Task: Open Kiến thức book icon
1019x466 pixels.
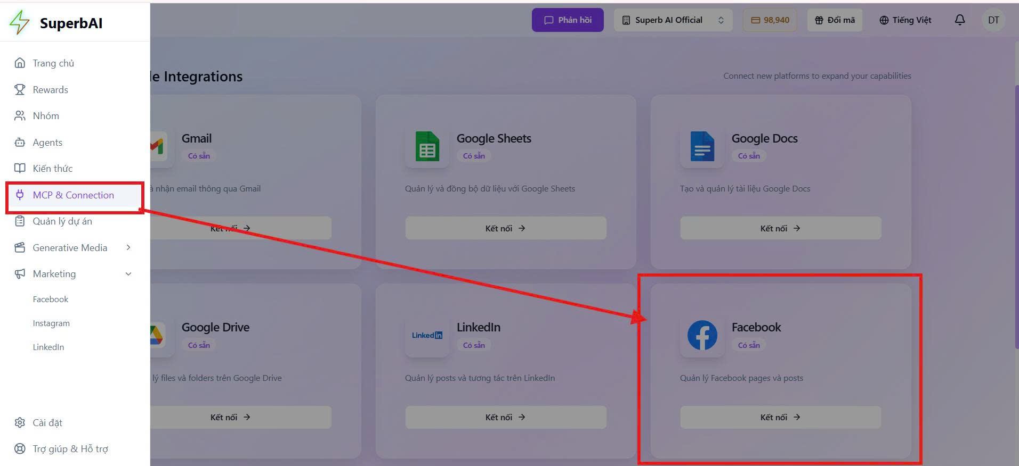Action: click(x=20, y=168)
